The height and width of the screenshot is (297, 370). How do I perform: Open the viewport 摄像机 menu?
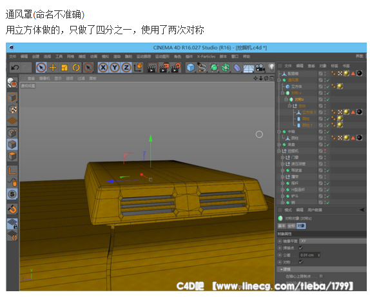44,78
